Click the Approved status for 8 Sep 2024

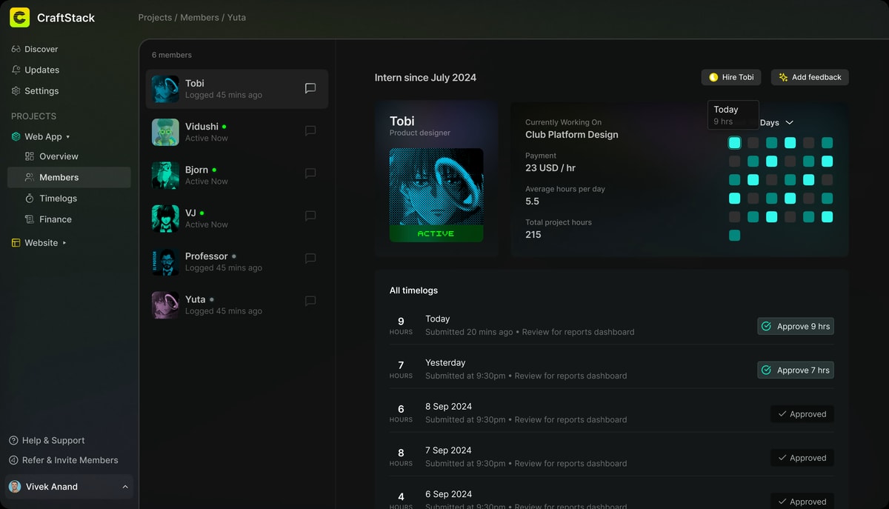click(x=802, y=414)
